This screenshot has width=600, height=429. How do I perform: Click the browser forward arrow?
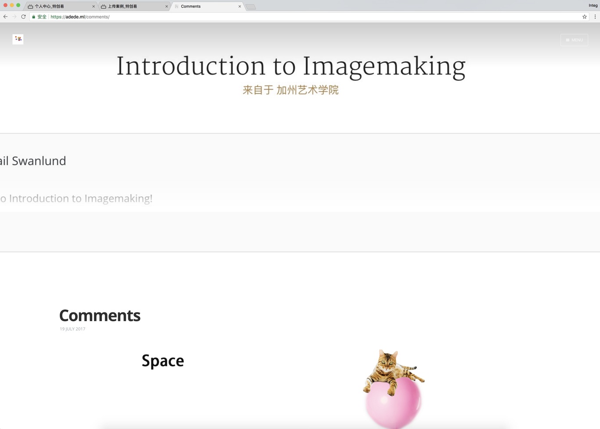point(14,17)
